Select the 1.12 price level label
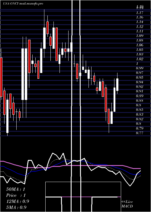 click(x=140, y=27)
